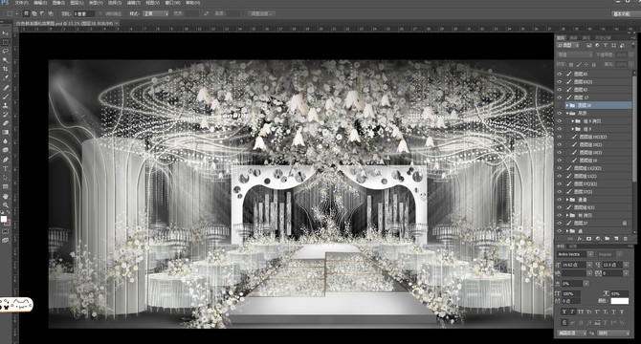This screenshot has width=641, height=344.
Task: Expand the highlighted blue layer group arrow
Action: 567,105
